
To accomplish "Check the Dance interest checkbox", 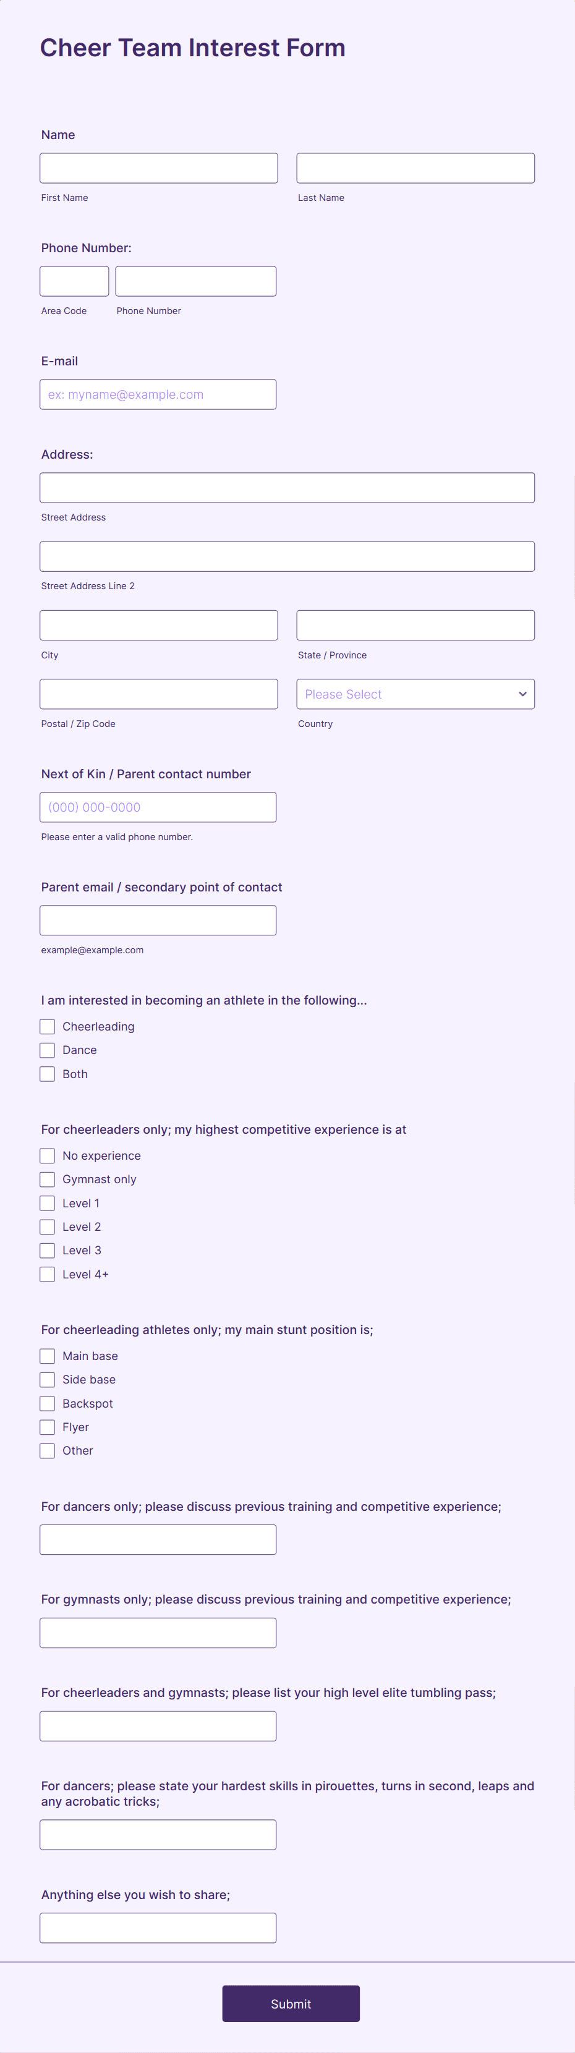I will (x=47, y=1050).
